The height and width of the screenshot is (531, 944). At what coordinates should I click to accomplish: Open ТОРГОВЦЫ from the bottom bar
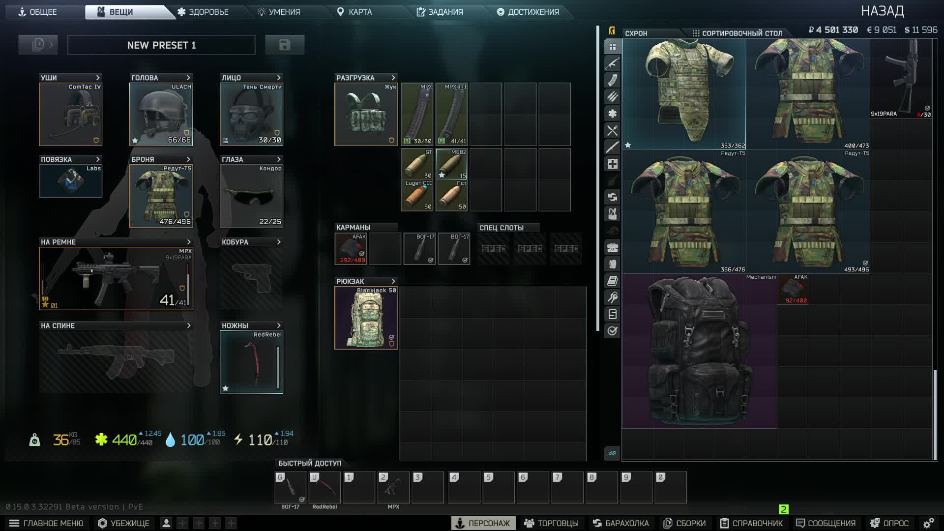click(x=551, y=523)
